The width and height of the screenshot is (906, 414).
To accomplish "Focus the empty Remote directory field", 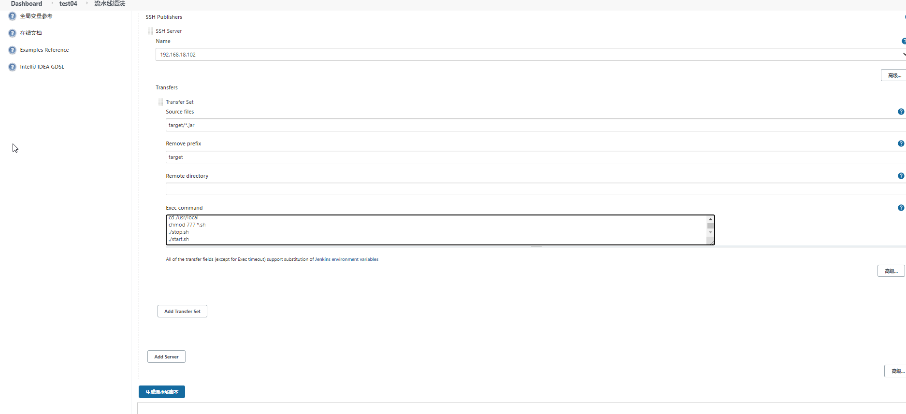I will click(535, 189).
